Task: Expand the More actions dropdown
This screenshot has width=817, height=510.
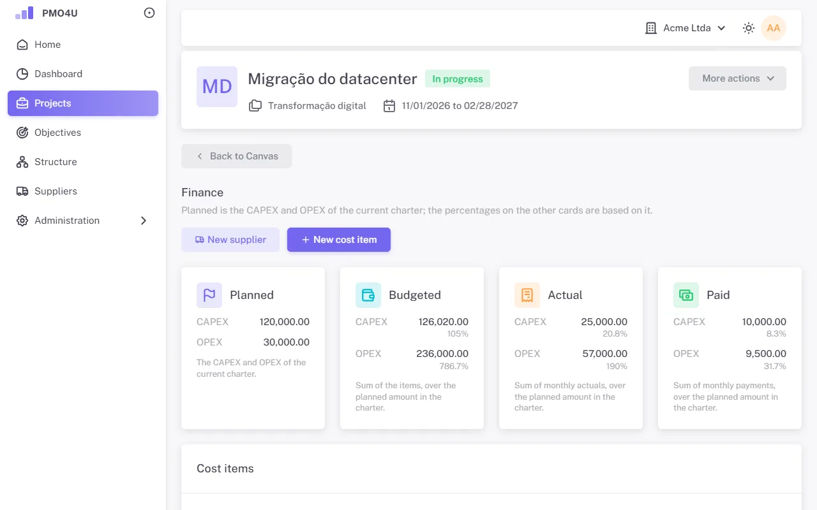Action: pyautogui.click(x=737, y=78)
